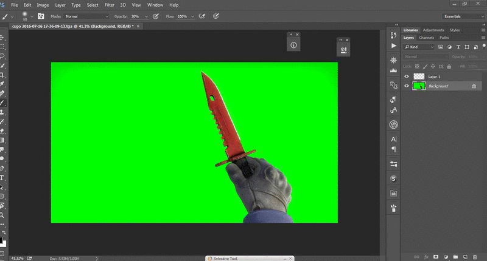Lock all with padlock button
The width and height of the screenshot is (487, 261).
[449, 66]
